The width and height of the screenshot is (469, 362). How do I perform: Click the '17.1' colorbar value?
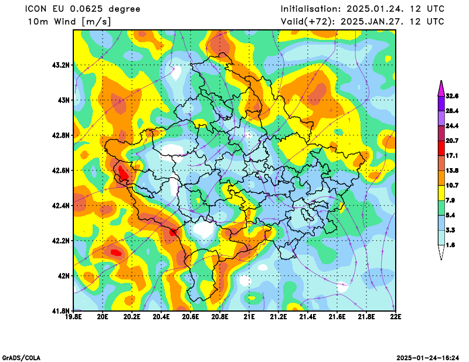pos(452,156)
